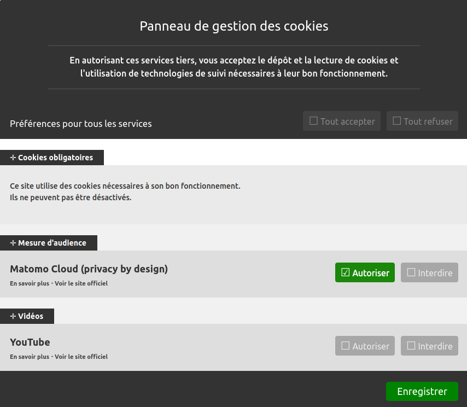Open Matomo's En savoir plus link
This screenshot has height=407, width=467.
(x=30, y=283)
